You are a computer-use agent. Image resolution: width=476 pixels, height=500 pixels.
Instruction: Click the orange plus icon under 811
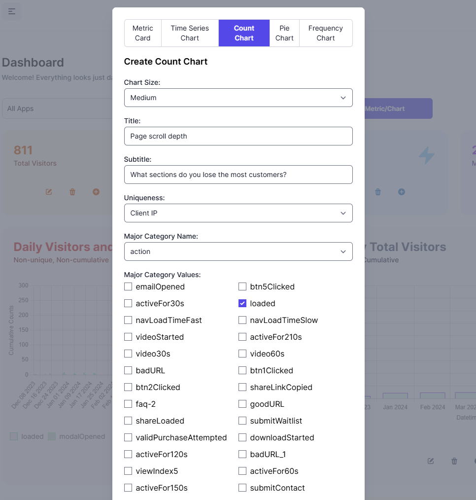pyautogui.click(x=96, y=192)
